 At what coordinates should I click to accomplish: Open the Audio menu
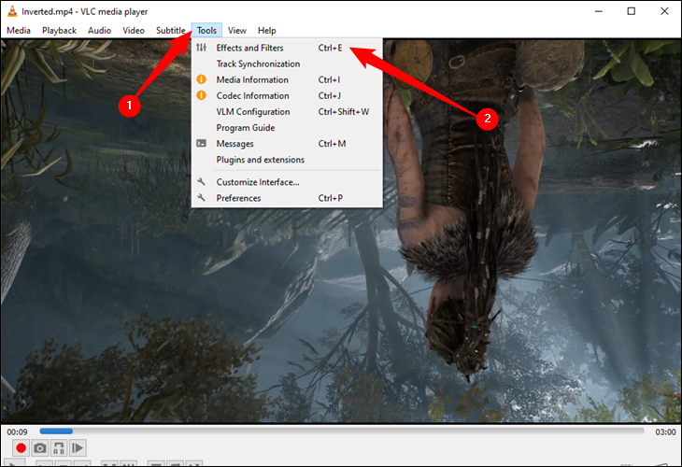(x=99, y=31)
